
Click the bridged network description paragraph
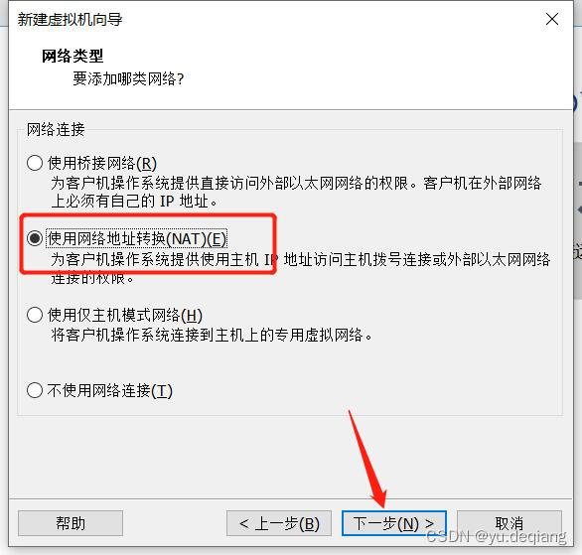pos(296,193)
